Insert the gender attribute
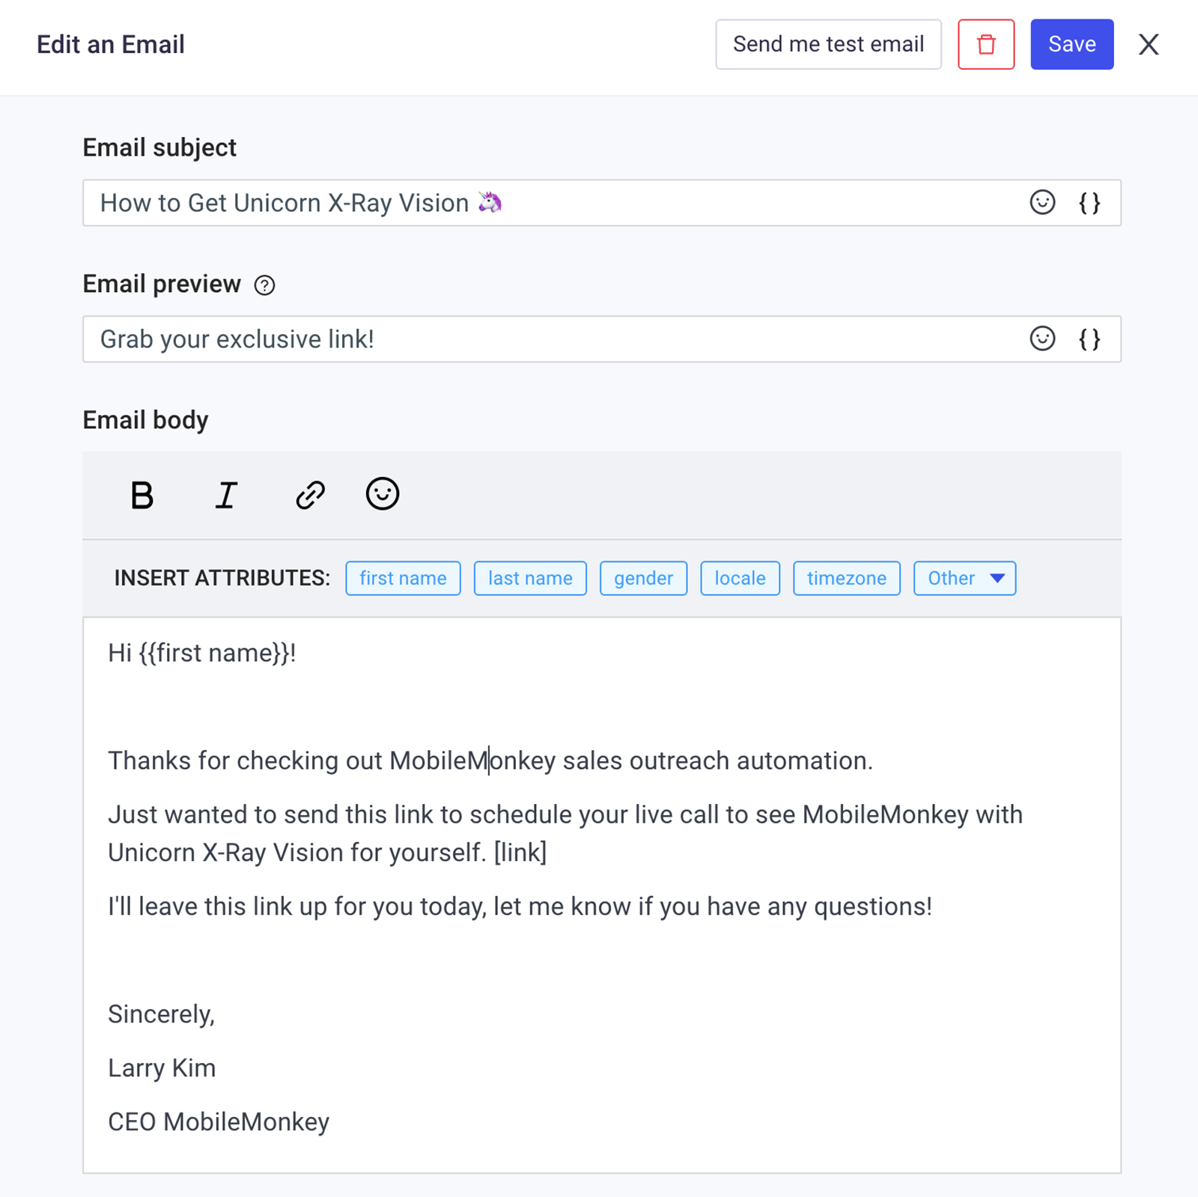 pyautogui.click(x=643, y=578)
